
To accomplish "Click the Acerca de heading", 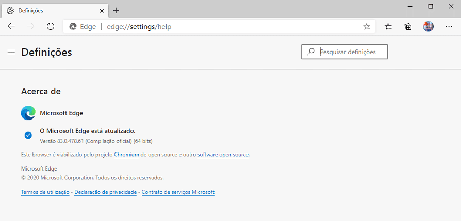I will tap(41, 91).
